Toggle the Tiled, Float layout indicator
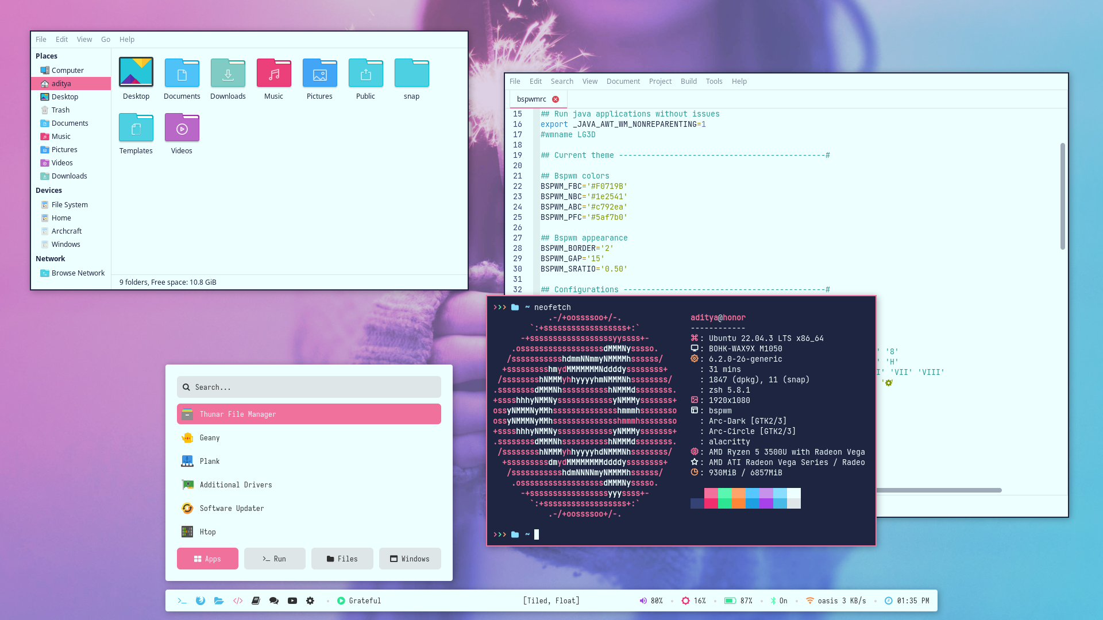 pyautogui.click(x=551, y=600)
